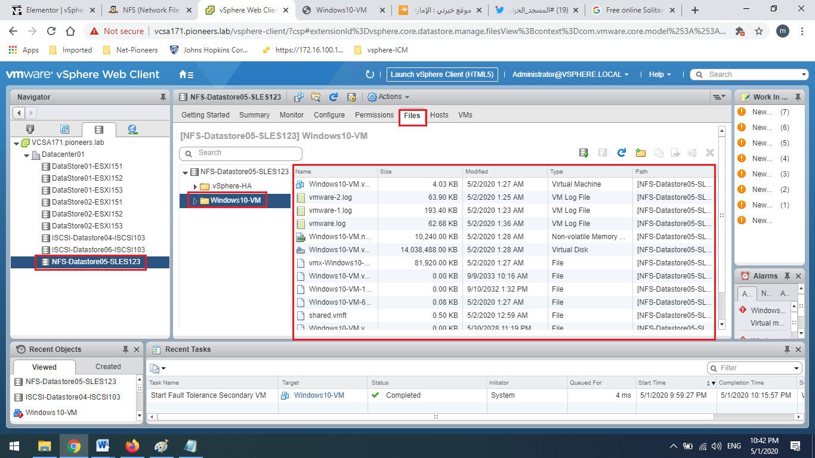Viewport: 815px width, 458px height.
Task: Click Launch vSphere Client (HTML5) button
Action: click(x=442, y=75)
